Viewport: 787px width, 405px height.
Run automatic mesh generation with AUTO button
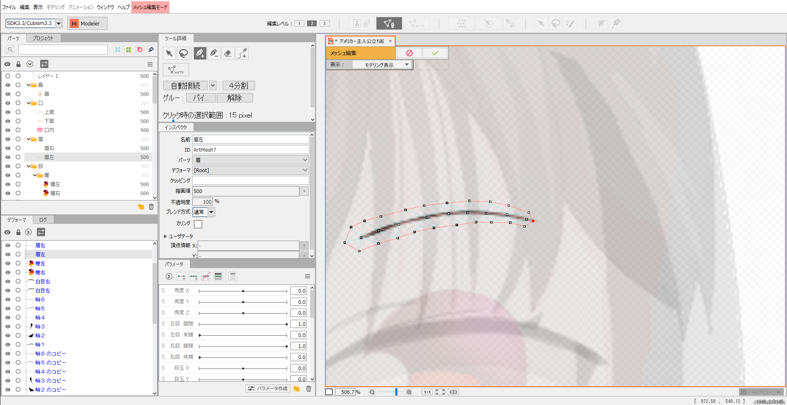[x=176, y=70]
